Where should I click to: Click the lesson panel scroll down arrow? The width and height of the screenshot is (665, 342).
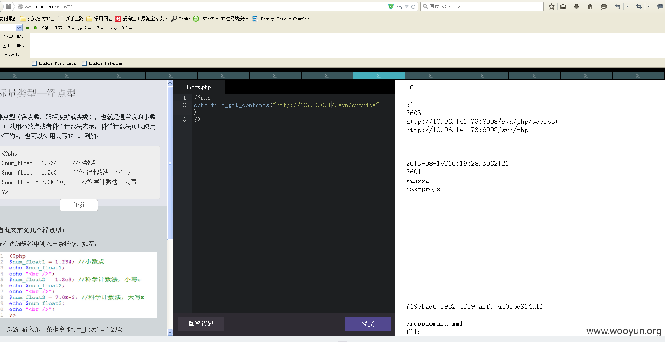tap(170, 332)
